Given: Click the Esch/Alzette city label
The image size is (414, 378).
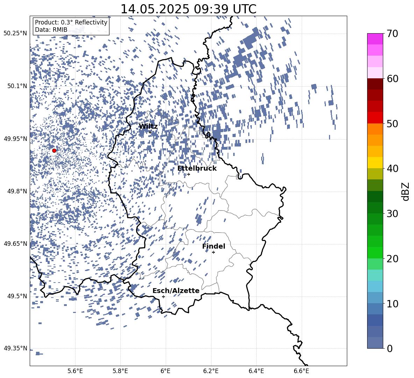Looking at the screenshot, I should pyautogui.click(x=176, y=291).
